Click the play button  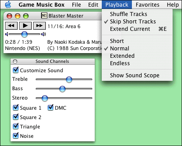tap(25, 26)
